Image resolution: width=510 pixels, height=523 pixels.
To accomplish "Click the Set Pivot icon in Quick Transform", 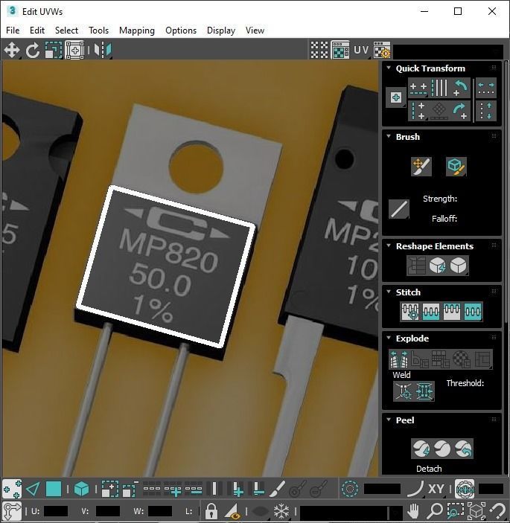I will tap(396, 97).
